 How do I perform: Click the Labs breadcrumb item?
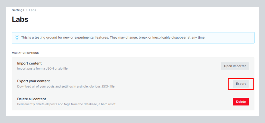[33, 10]
